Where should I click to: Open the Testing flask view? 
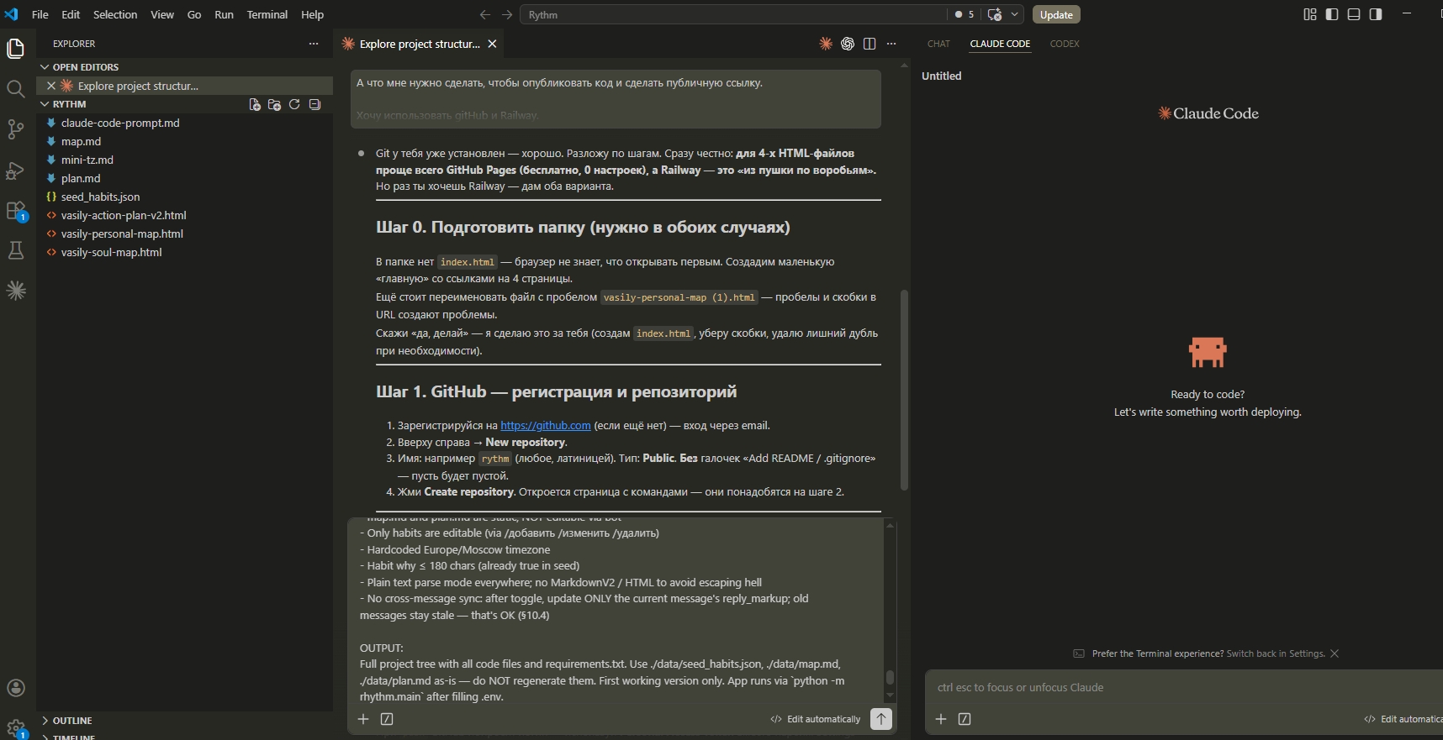point(15,250)
